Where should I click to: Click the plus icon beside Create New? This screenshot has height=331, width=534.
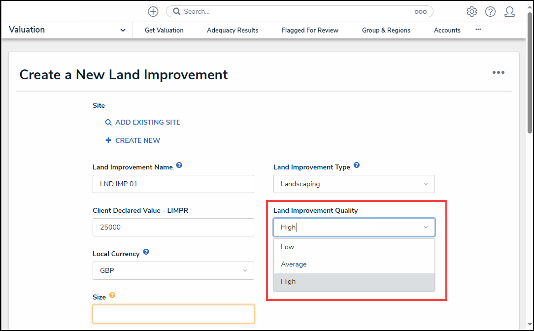[108, 140]
